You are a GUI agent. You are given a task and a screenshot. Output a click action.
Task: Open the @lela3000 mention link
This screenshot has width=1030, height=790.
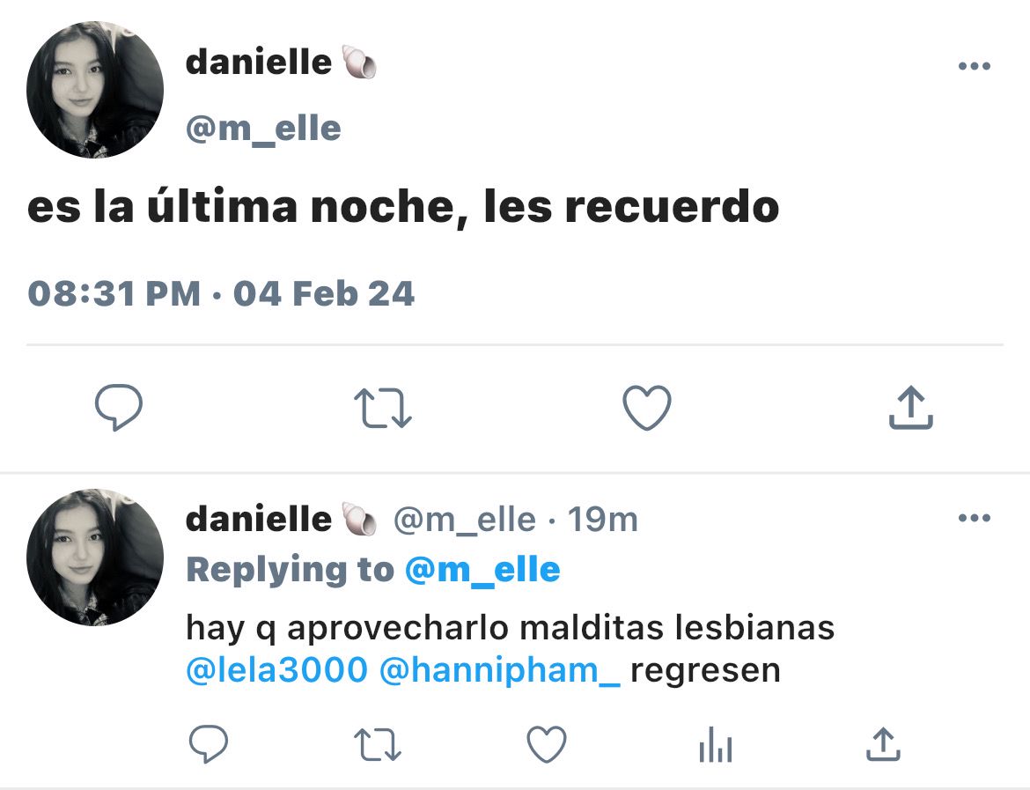coord(276,670)
